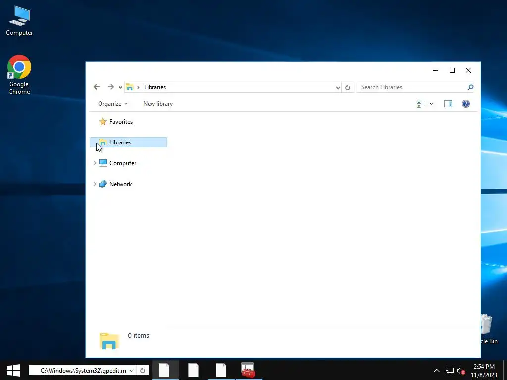Expand the Network tree node
Image resolution: width=507 pixels, height=380 pixels.
95,184
